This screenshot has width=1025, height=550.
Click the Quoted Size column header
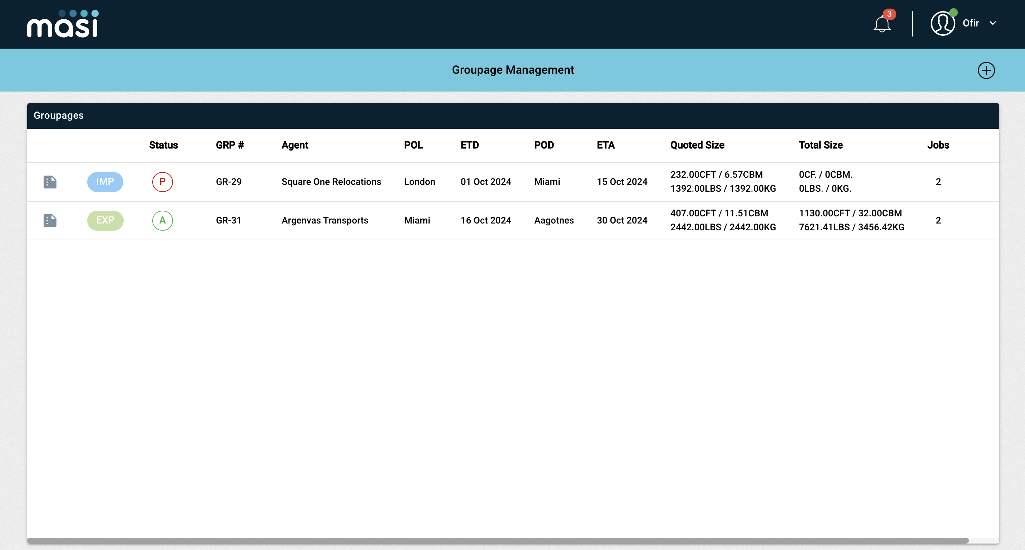point(697,145)
